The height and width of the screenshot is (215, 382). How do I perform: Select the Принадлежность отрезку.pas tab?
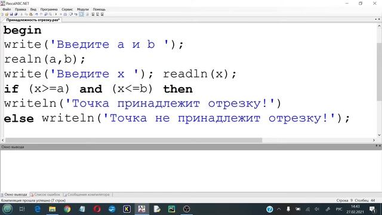33,20
